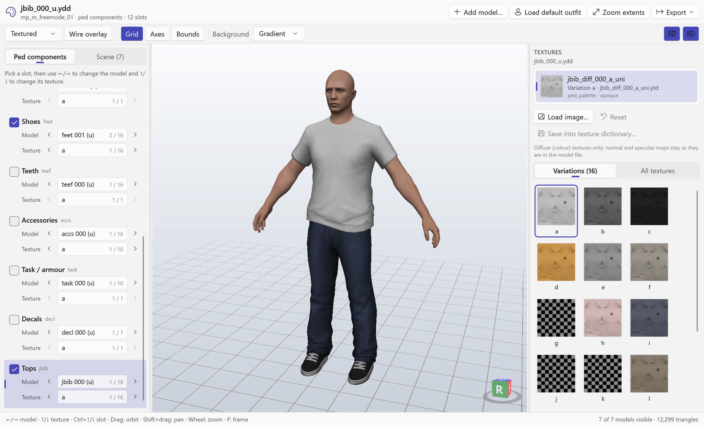The width and height of the screenshot is (704, 425).
Task: Toggle the Grid display button
Action: pyautogui.click(x=132, y=34)
